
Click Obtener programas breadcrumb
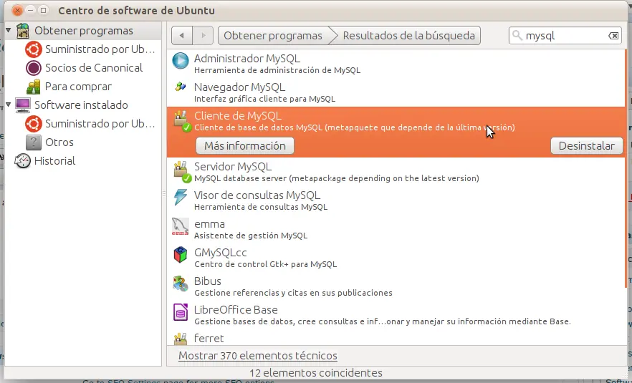tap(273, 36)
